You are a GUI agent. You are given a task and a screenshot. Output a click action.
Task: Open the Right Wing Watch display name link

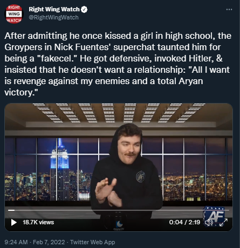(x=54, y=9)
